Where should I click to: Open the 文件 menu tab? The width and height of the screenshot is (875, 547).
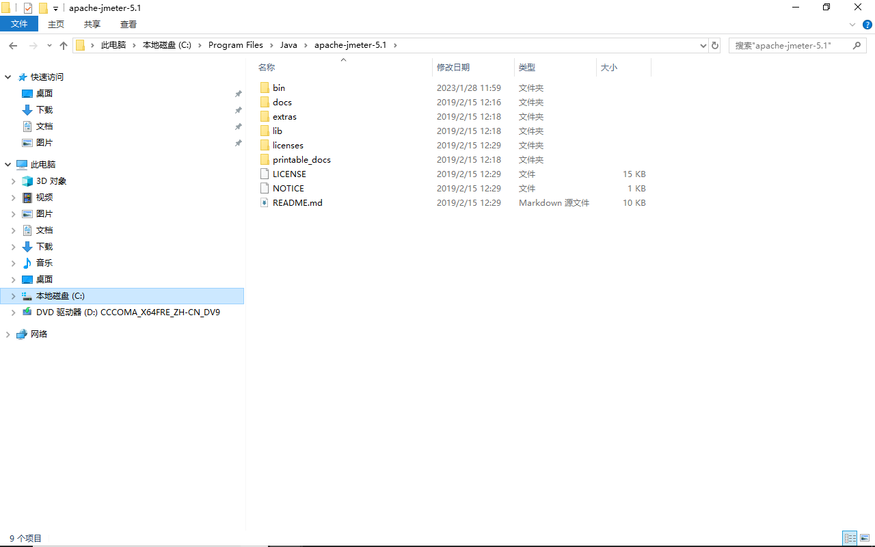[x=20, y=24]
